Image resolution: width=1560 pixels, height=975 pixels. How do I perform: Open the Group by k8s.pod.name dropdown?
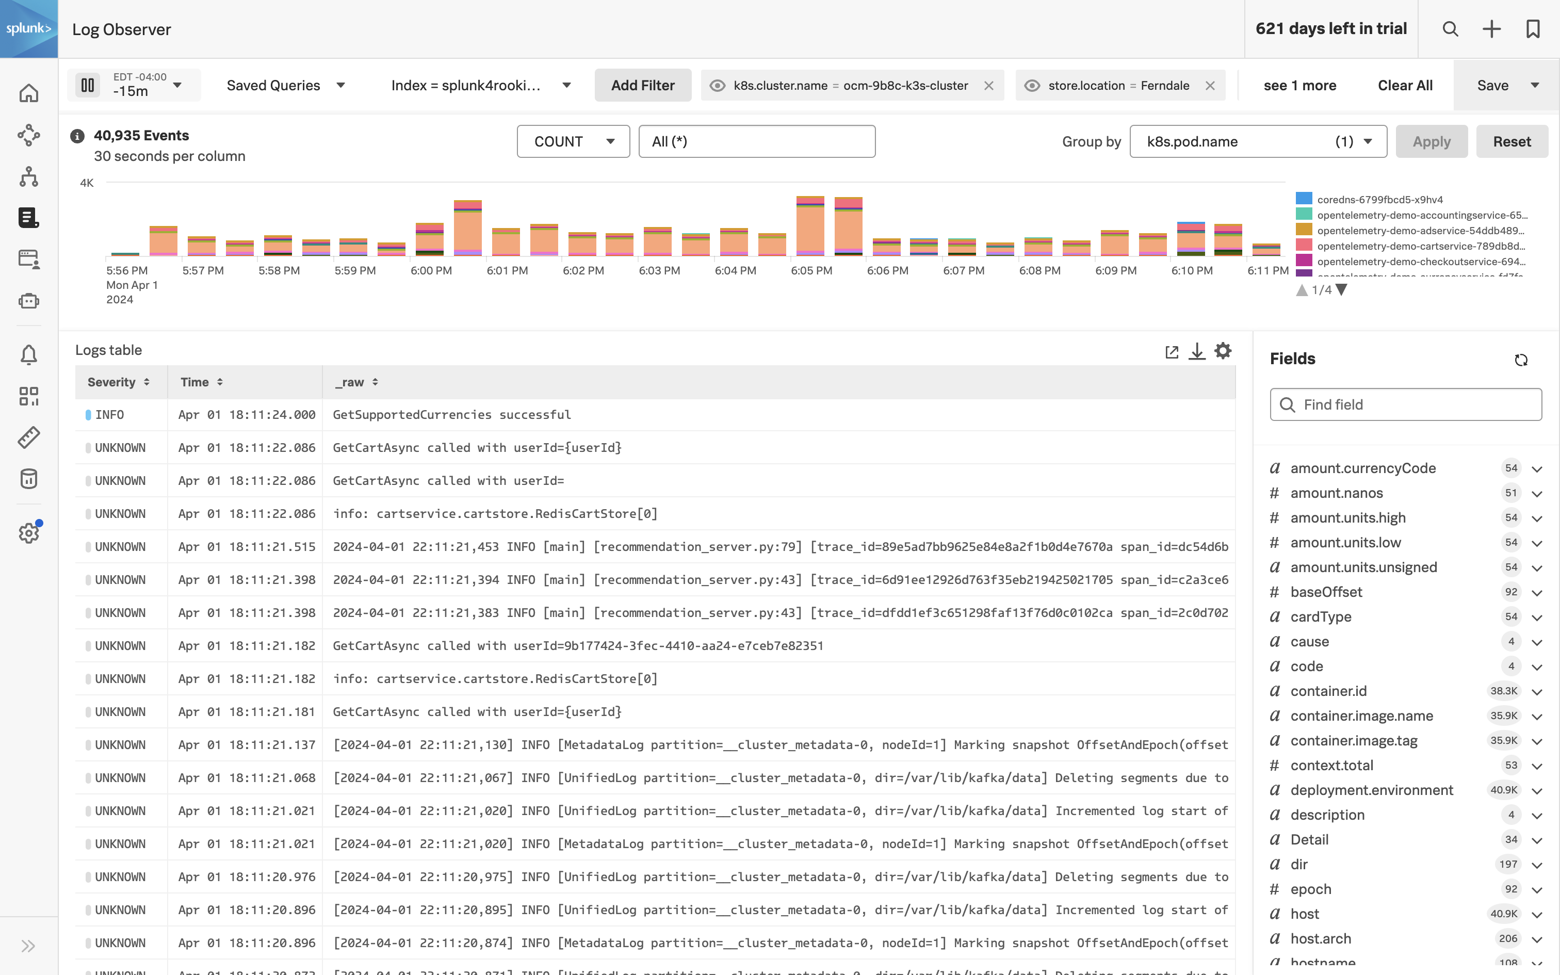(x=1258, y=140)
